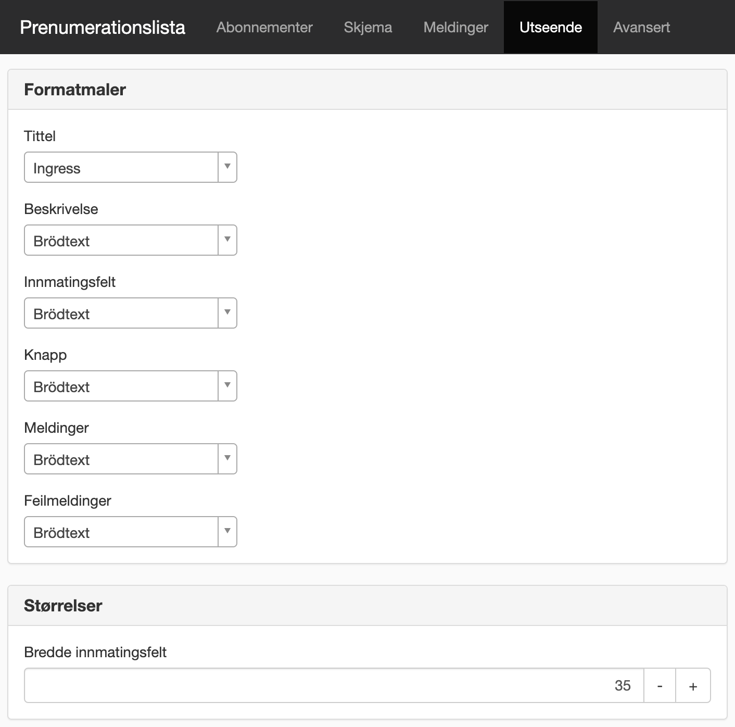Image resolution: width=735 pixels, height=727 pixels.
Task: Click the Beskrivelse label
Action: 61,209
